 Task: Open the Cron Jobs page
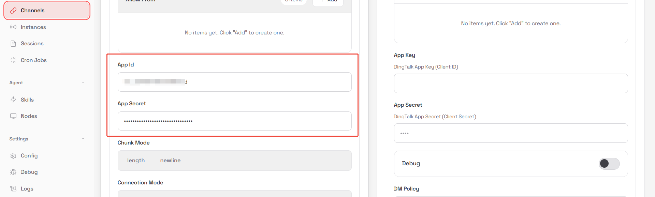33,60
